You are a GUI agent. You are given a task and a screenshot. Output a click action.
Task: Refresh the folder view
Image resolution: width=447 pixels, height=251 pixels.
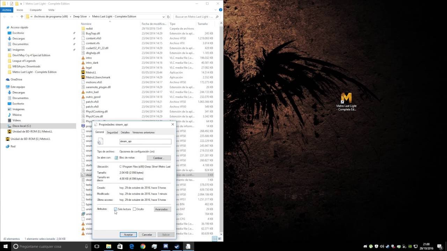168,17
